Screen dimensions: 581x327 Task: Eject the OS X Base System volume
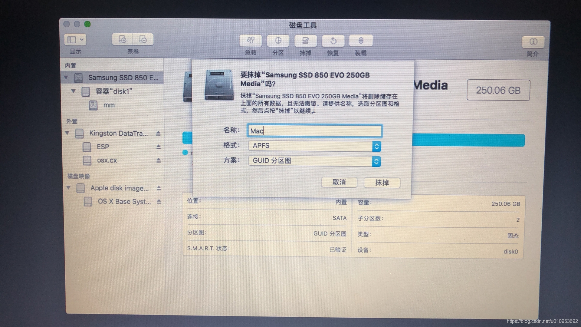(x=159, y=202)
